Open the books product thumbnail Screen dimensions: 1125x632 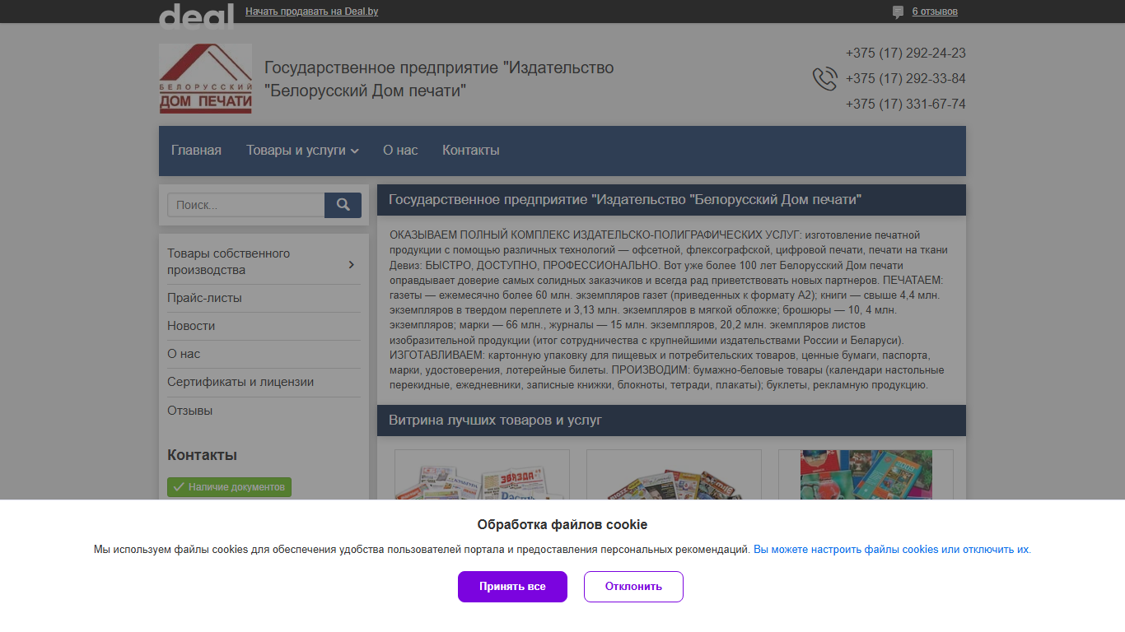pos(866,475)
